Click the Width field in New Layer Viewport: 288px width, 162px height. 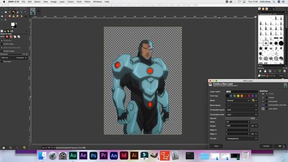coord(238,122)
